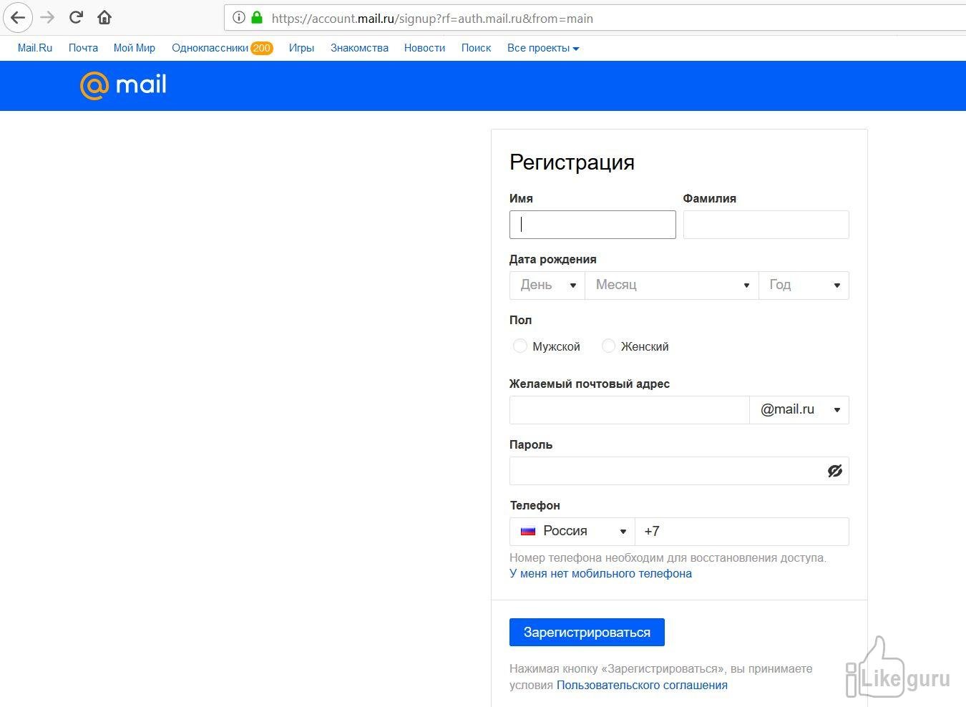Click the 200 notification badge near Одноклассники
The image size is (966, 707).
[261, 48]
